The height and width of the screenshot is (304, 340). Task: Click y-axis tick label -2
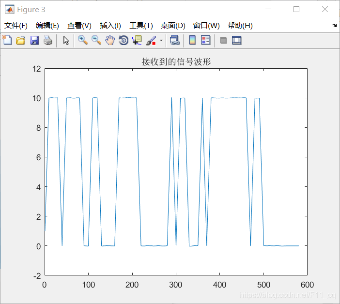(x=37, y=276)
